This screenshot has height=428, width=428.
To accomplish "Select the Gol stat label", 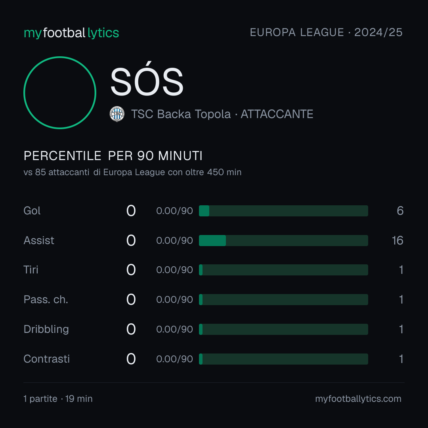I will point(32,211).
